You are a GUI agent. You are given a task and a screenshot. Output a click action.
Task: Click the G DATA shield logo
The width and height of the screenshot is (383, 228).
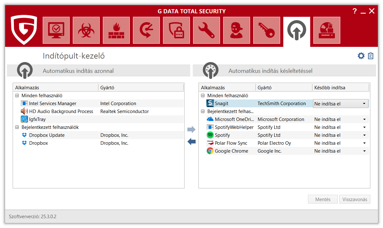[24, 30]
